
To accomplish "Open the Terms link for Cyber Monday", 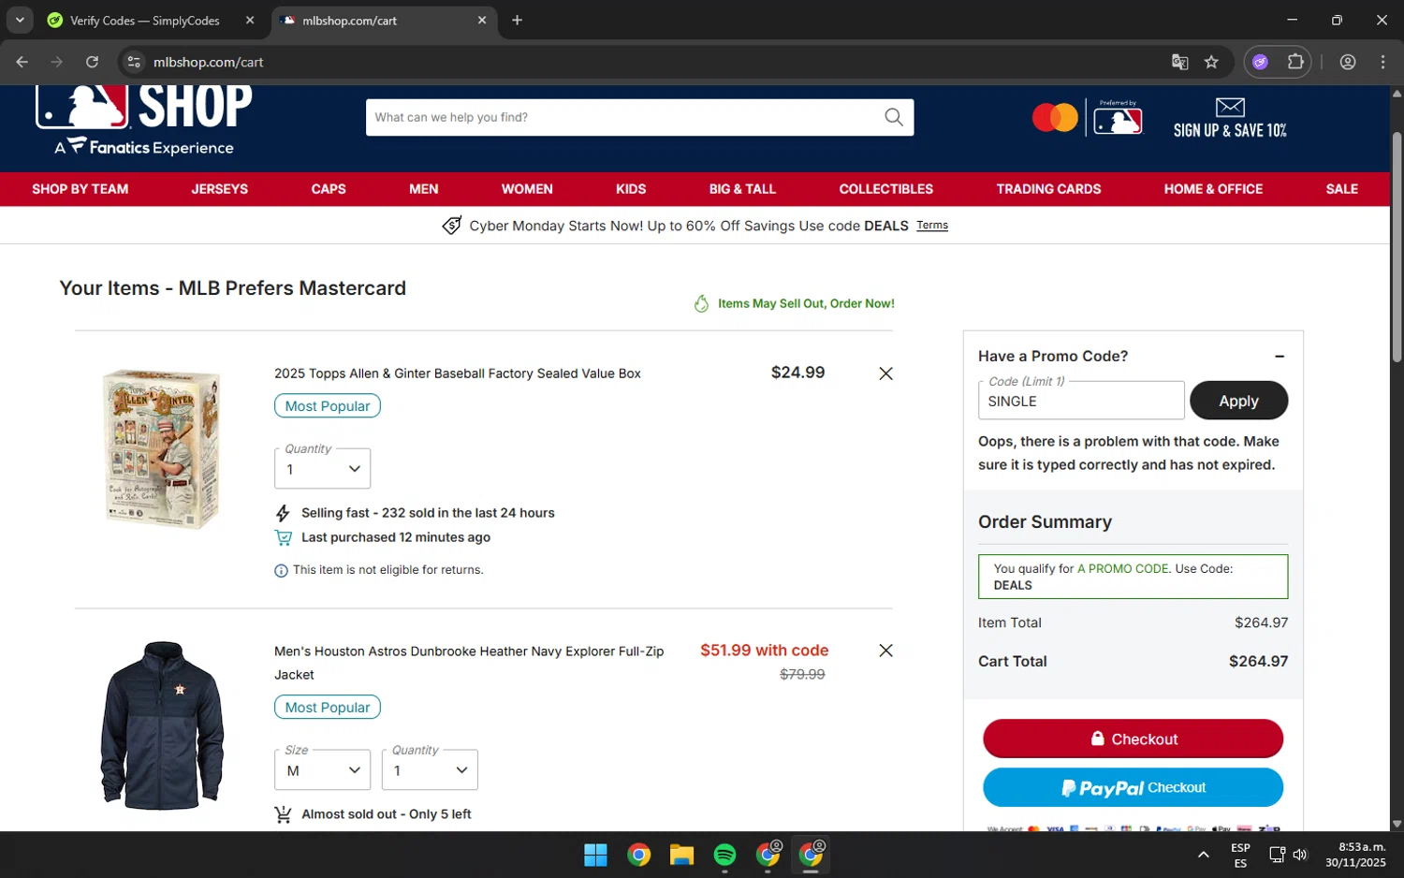I will tap(932, 226).
